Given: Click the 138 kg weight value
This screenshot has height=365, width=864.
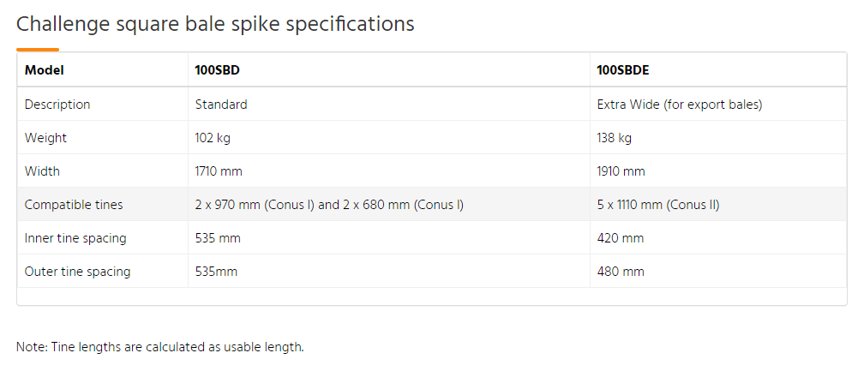Looking at the screenshot, I should coord(614,138).
